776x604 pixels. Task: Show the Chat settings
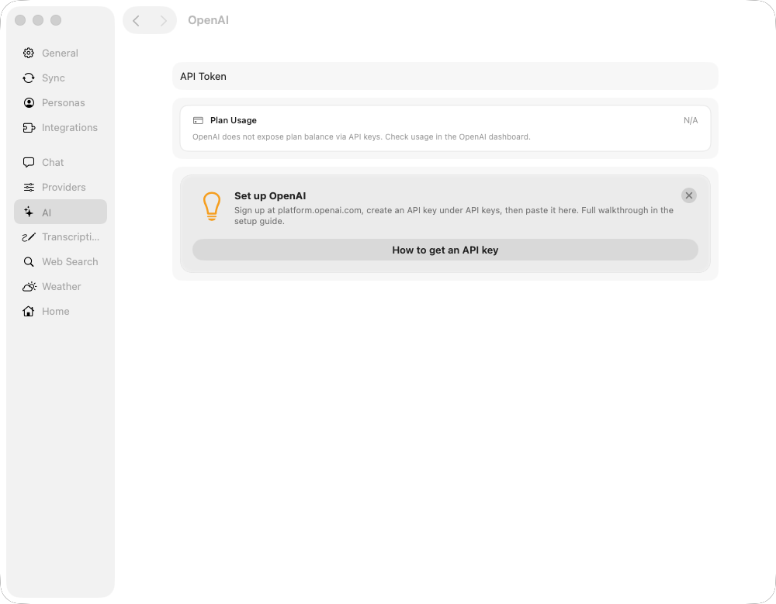pos(61,162)
